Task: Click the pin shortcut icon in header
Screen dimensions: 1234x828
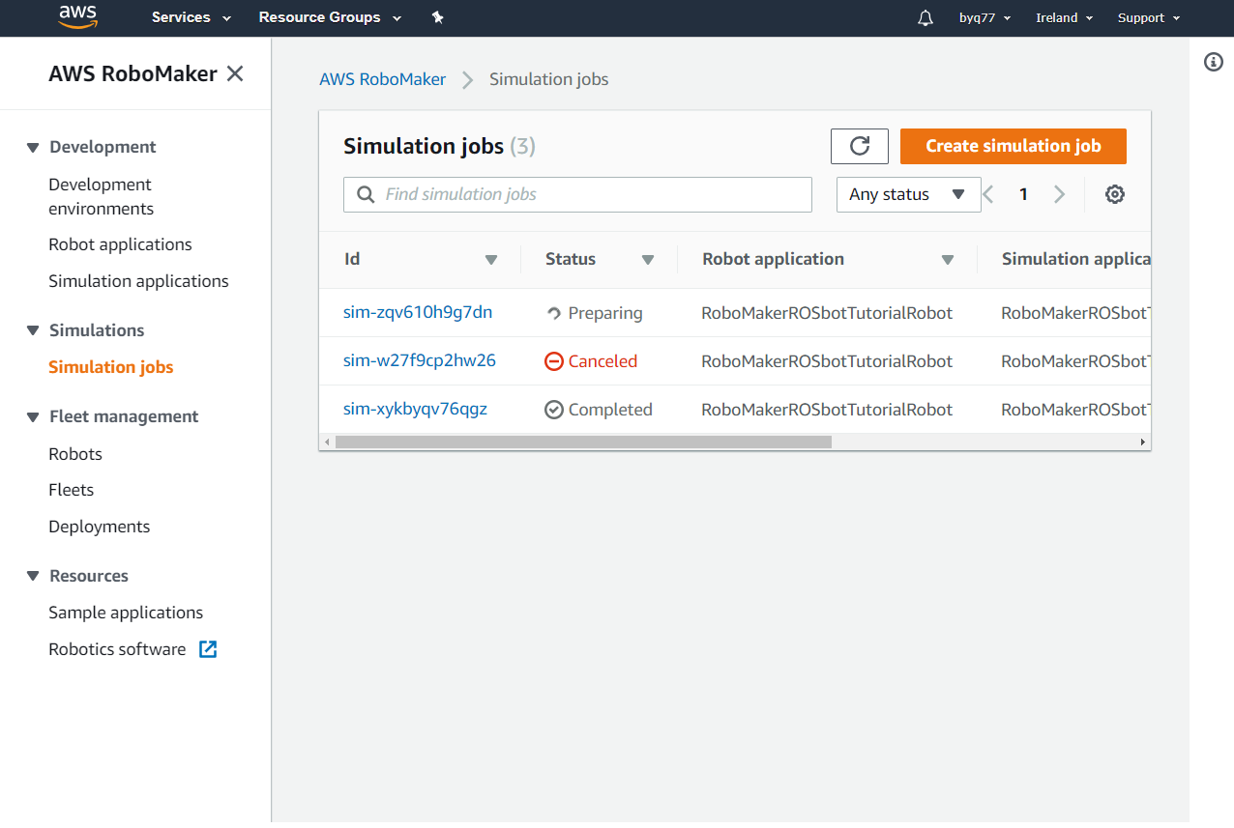Action: (437, 17)
